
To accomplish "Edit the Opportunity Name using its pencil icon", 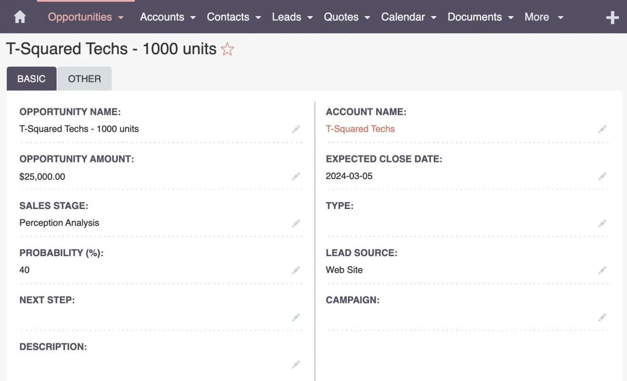I will point(295,129).
